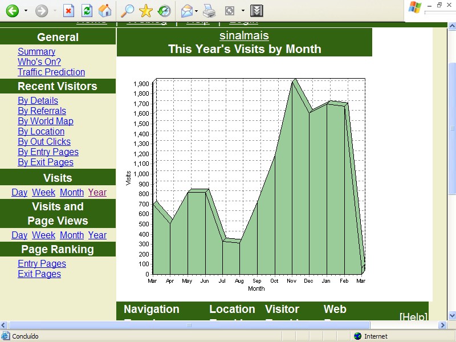Open the dropdown next to the full-screen icon
This screenshot has height=342, width=456.
click(243, 11)
